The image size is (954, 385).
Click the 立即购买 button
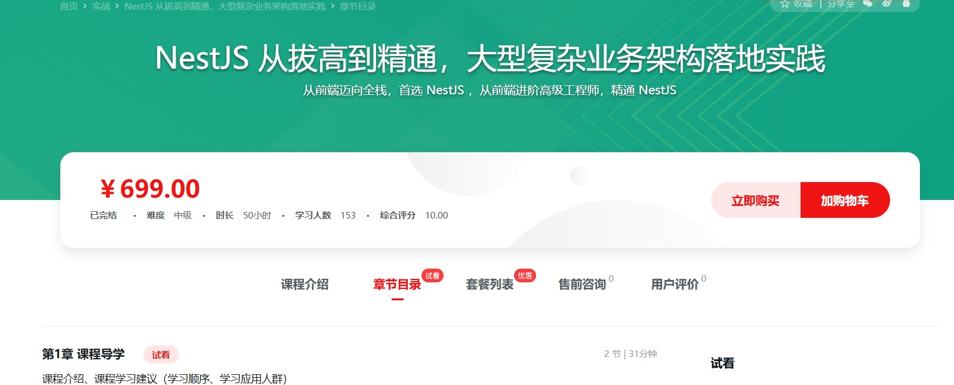755,200
